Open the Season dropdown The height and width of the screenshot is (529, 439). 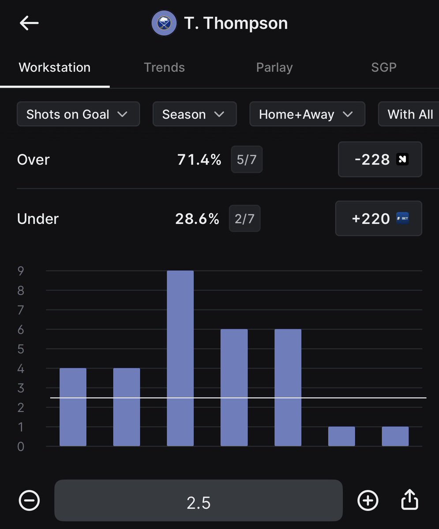click(195, 114)
